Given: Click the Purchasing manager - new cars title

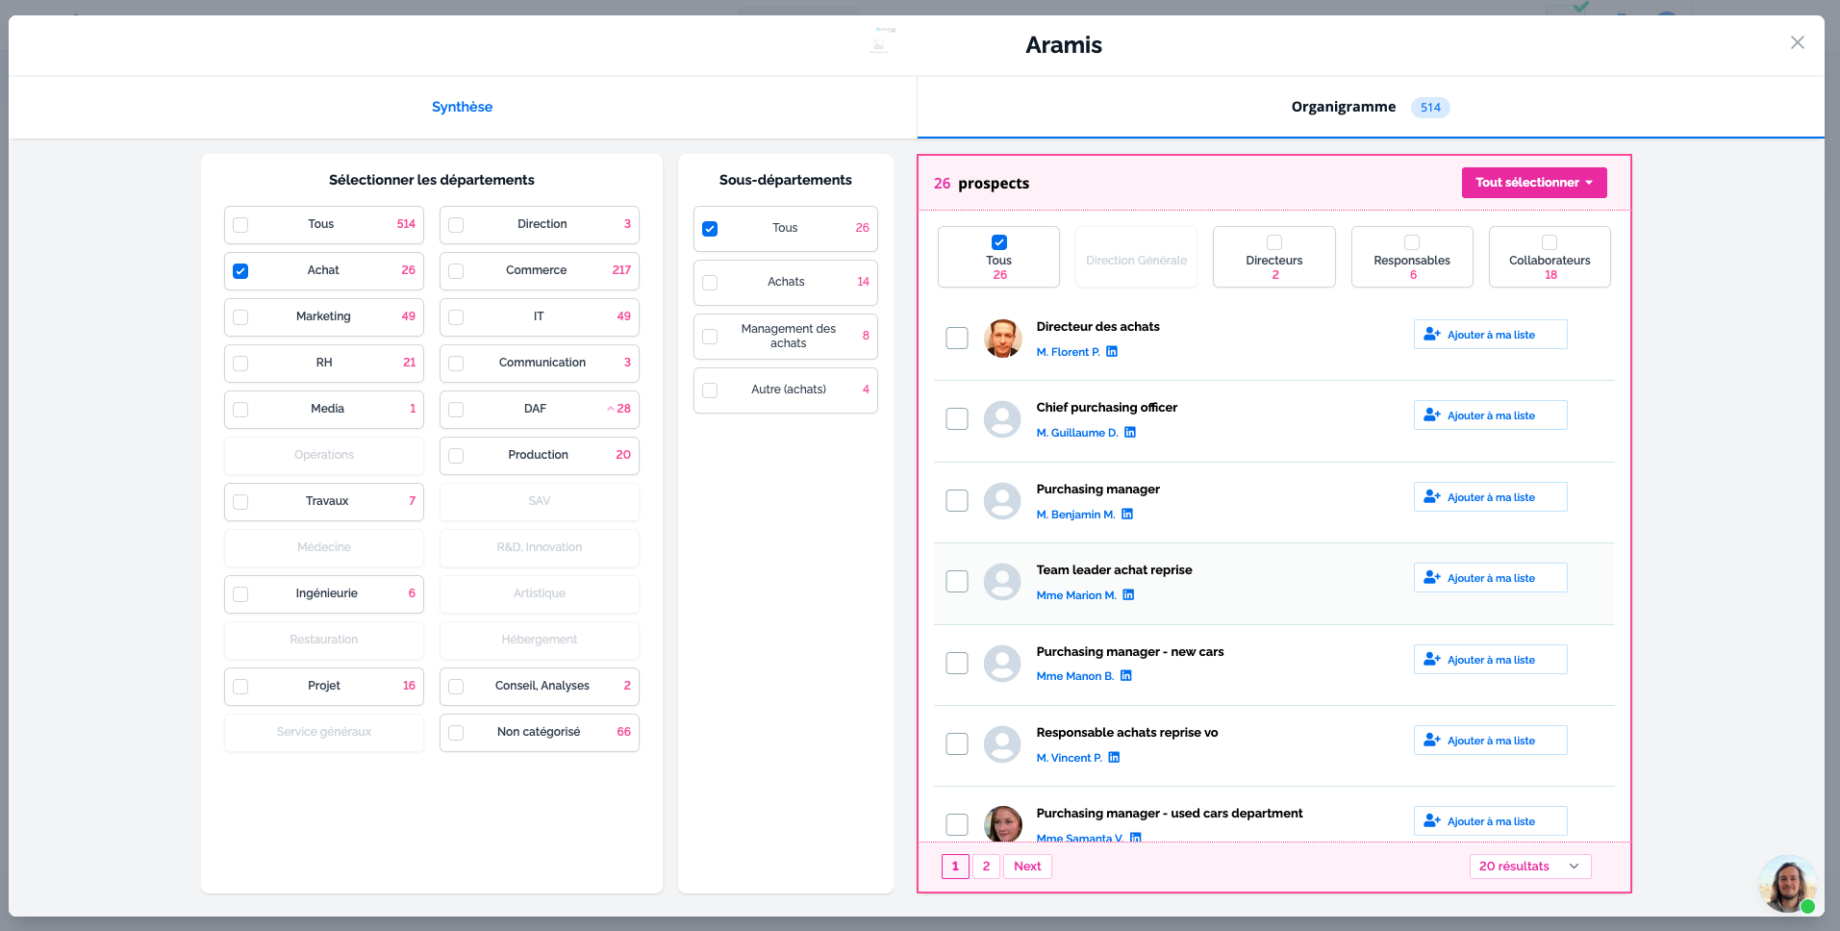Looking at the screenshot, I should 1130,651.
